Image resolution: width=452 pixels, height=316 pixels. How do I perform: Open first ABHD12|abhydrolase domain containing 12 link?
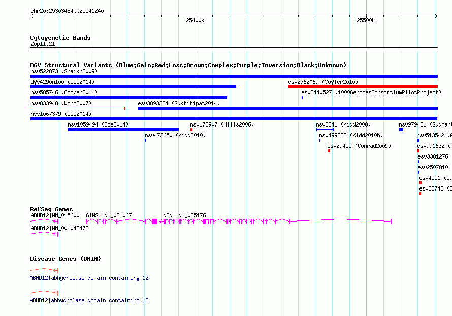point(89,278)
